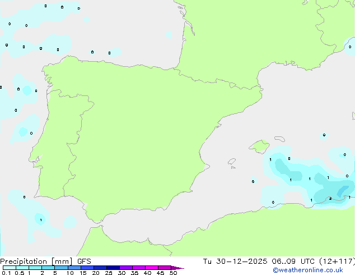Click the legend value label '25'
The width and height of the screenshot is (355, 275).
(x=109, y=273)
